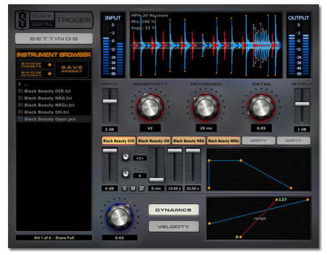Screen dimensions: 327x255
Task: Toggle Show Presets in the instrument browser
Action: [x=36, y=65]
